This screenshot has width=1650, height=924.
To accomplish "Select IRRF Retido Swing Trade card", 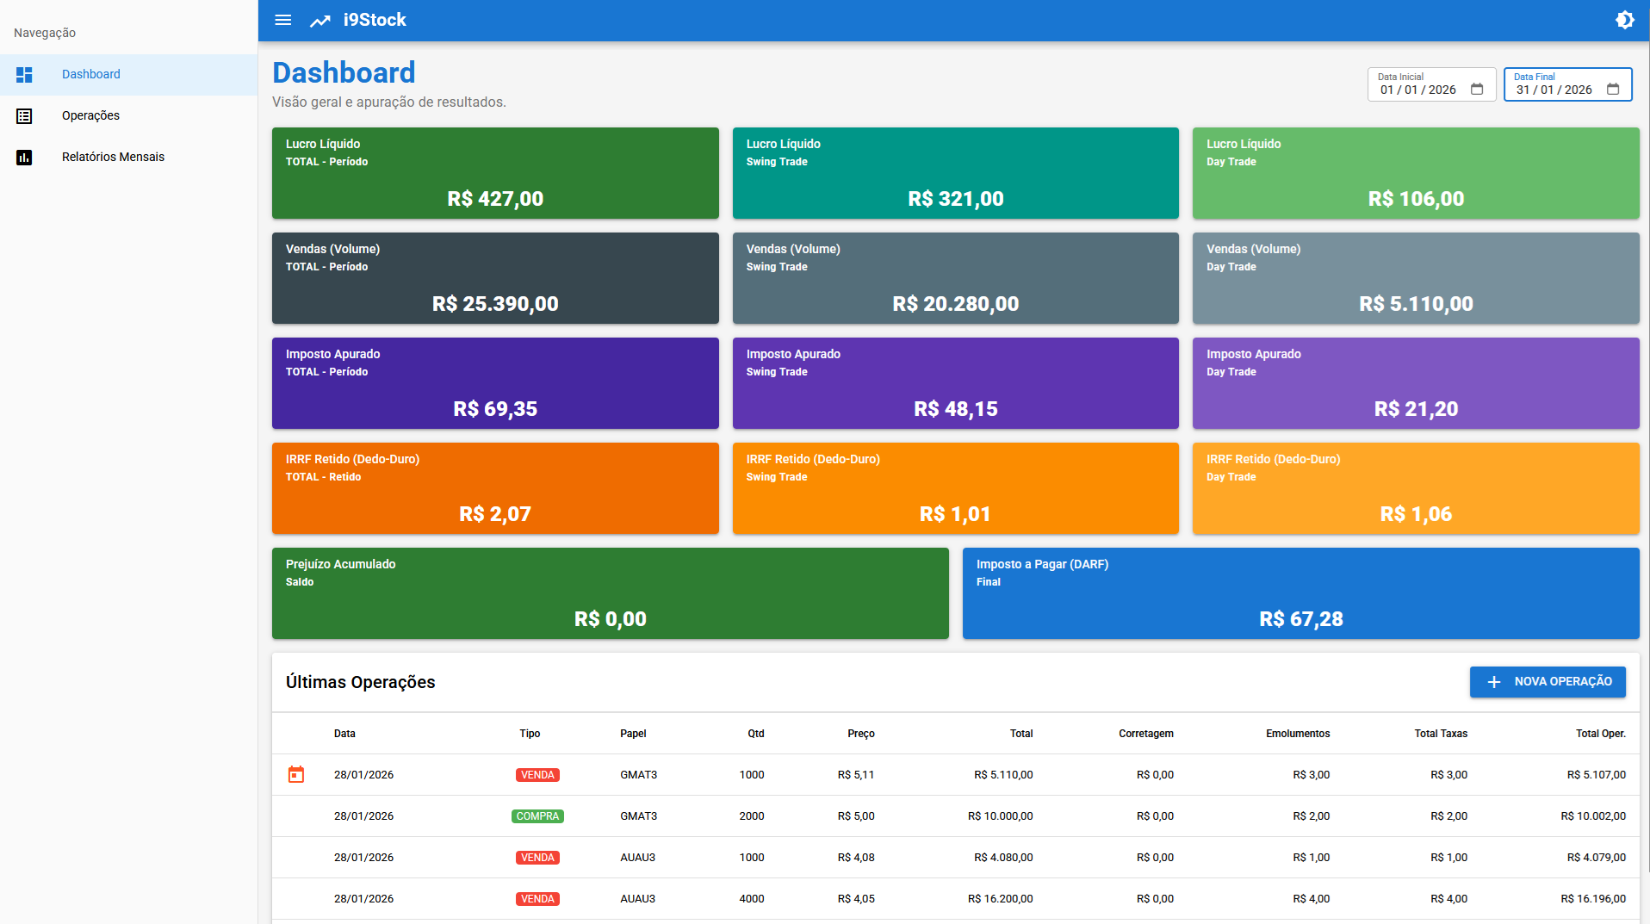I will pos(955,488).
